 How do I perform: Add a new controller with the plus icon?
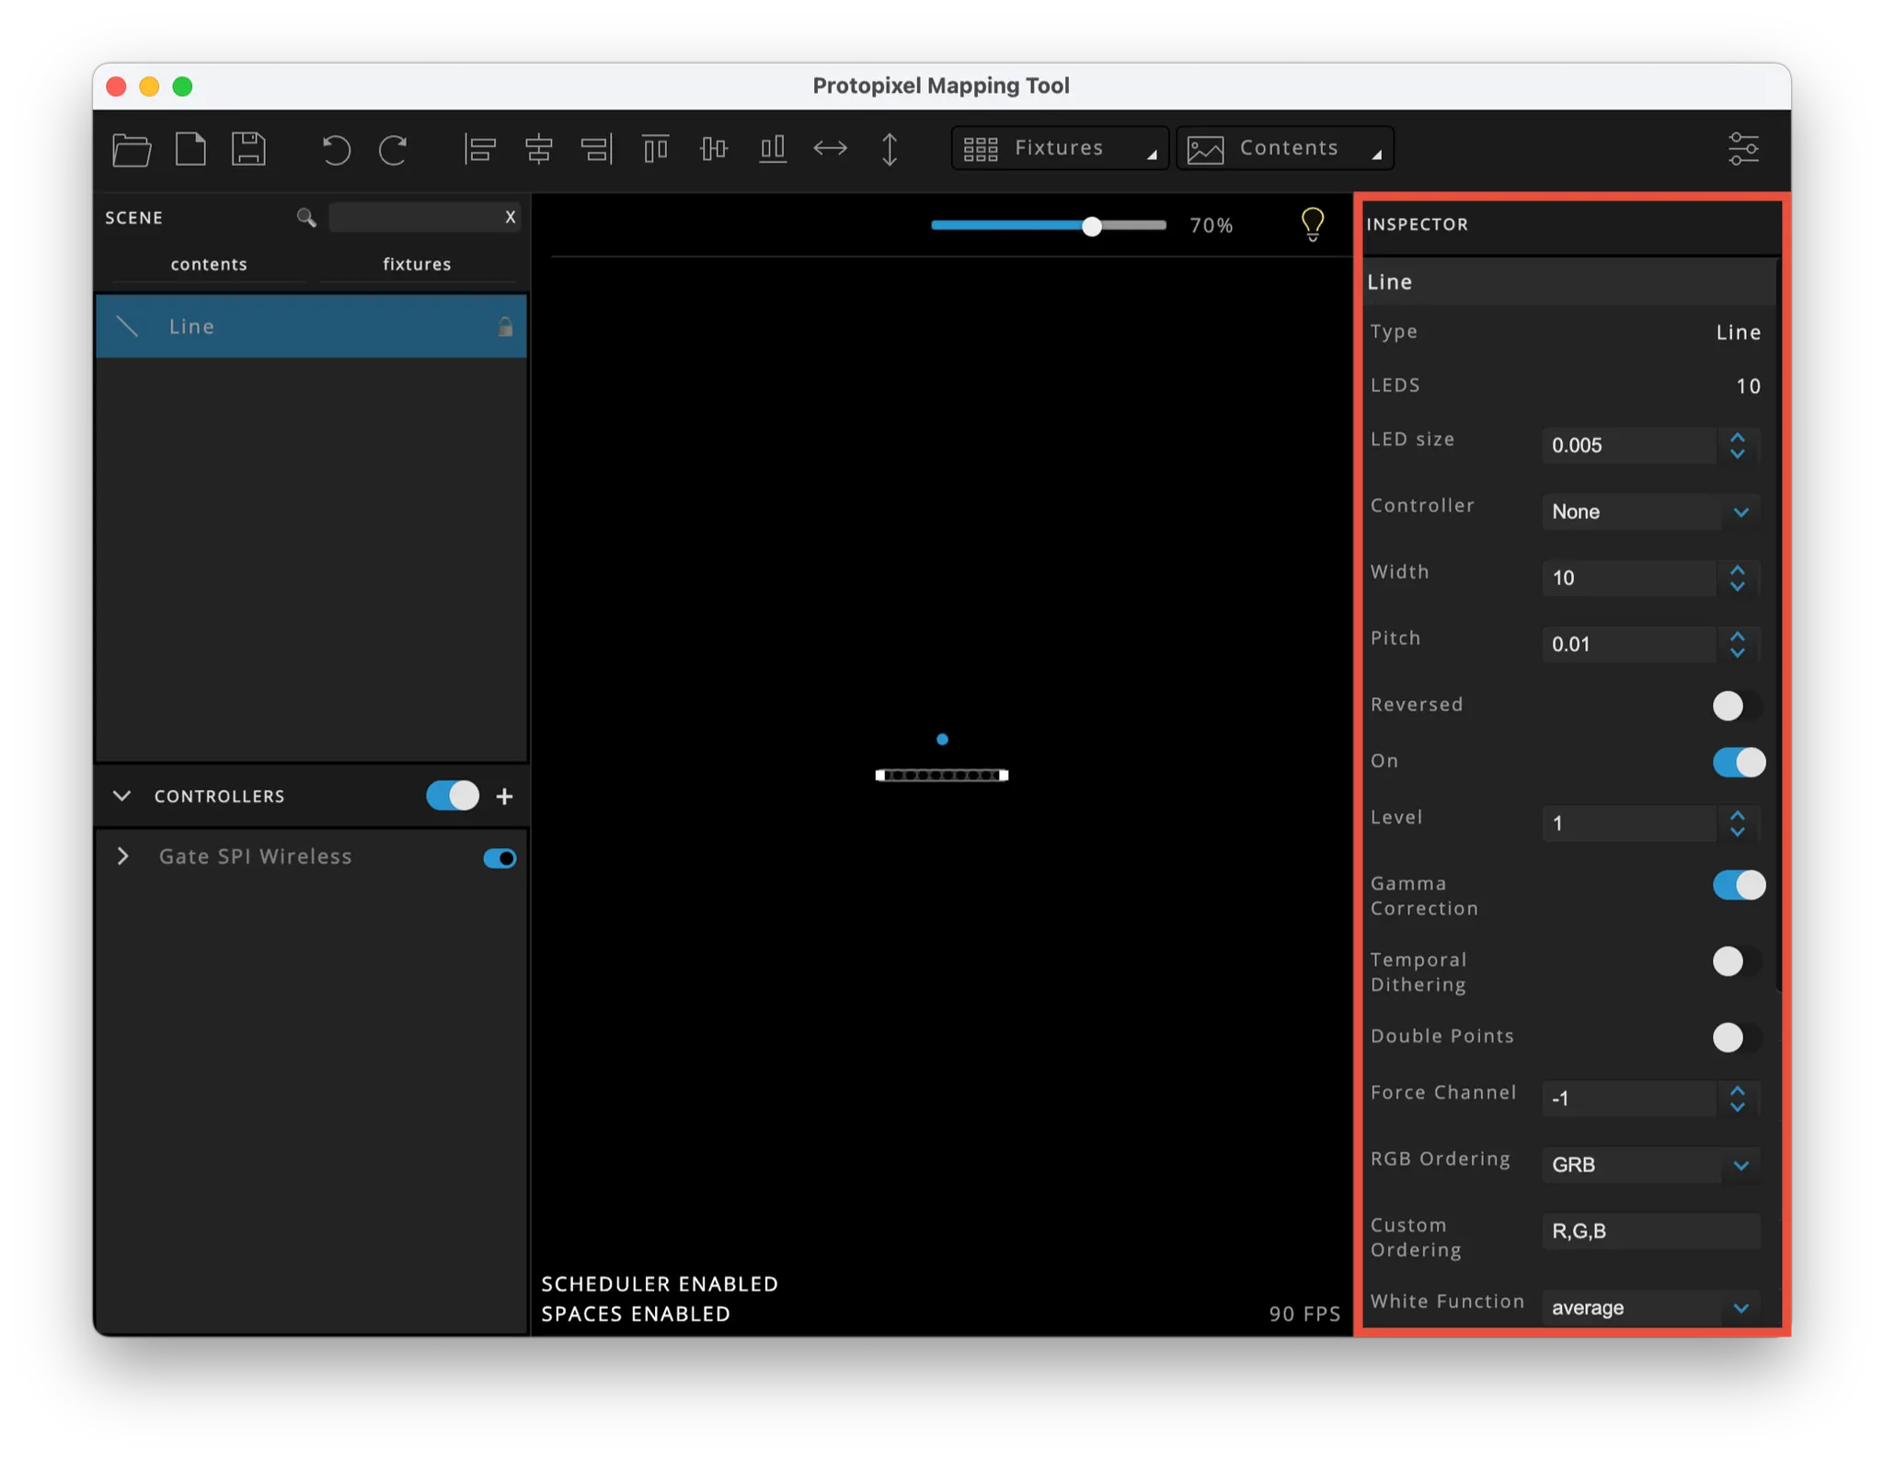click(x=504, y=797)
